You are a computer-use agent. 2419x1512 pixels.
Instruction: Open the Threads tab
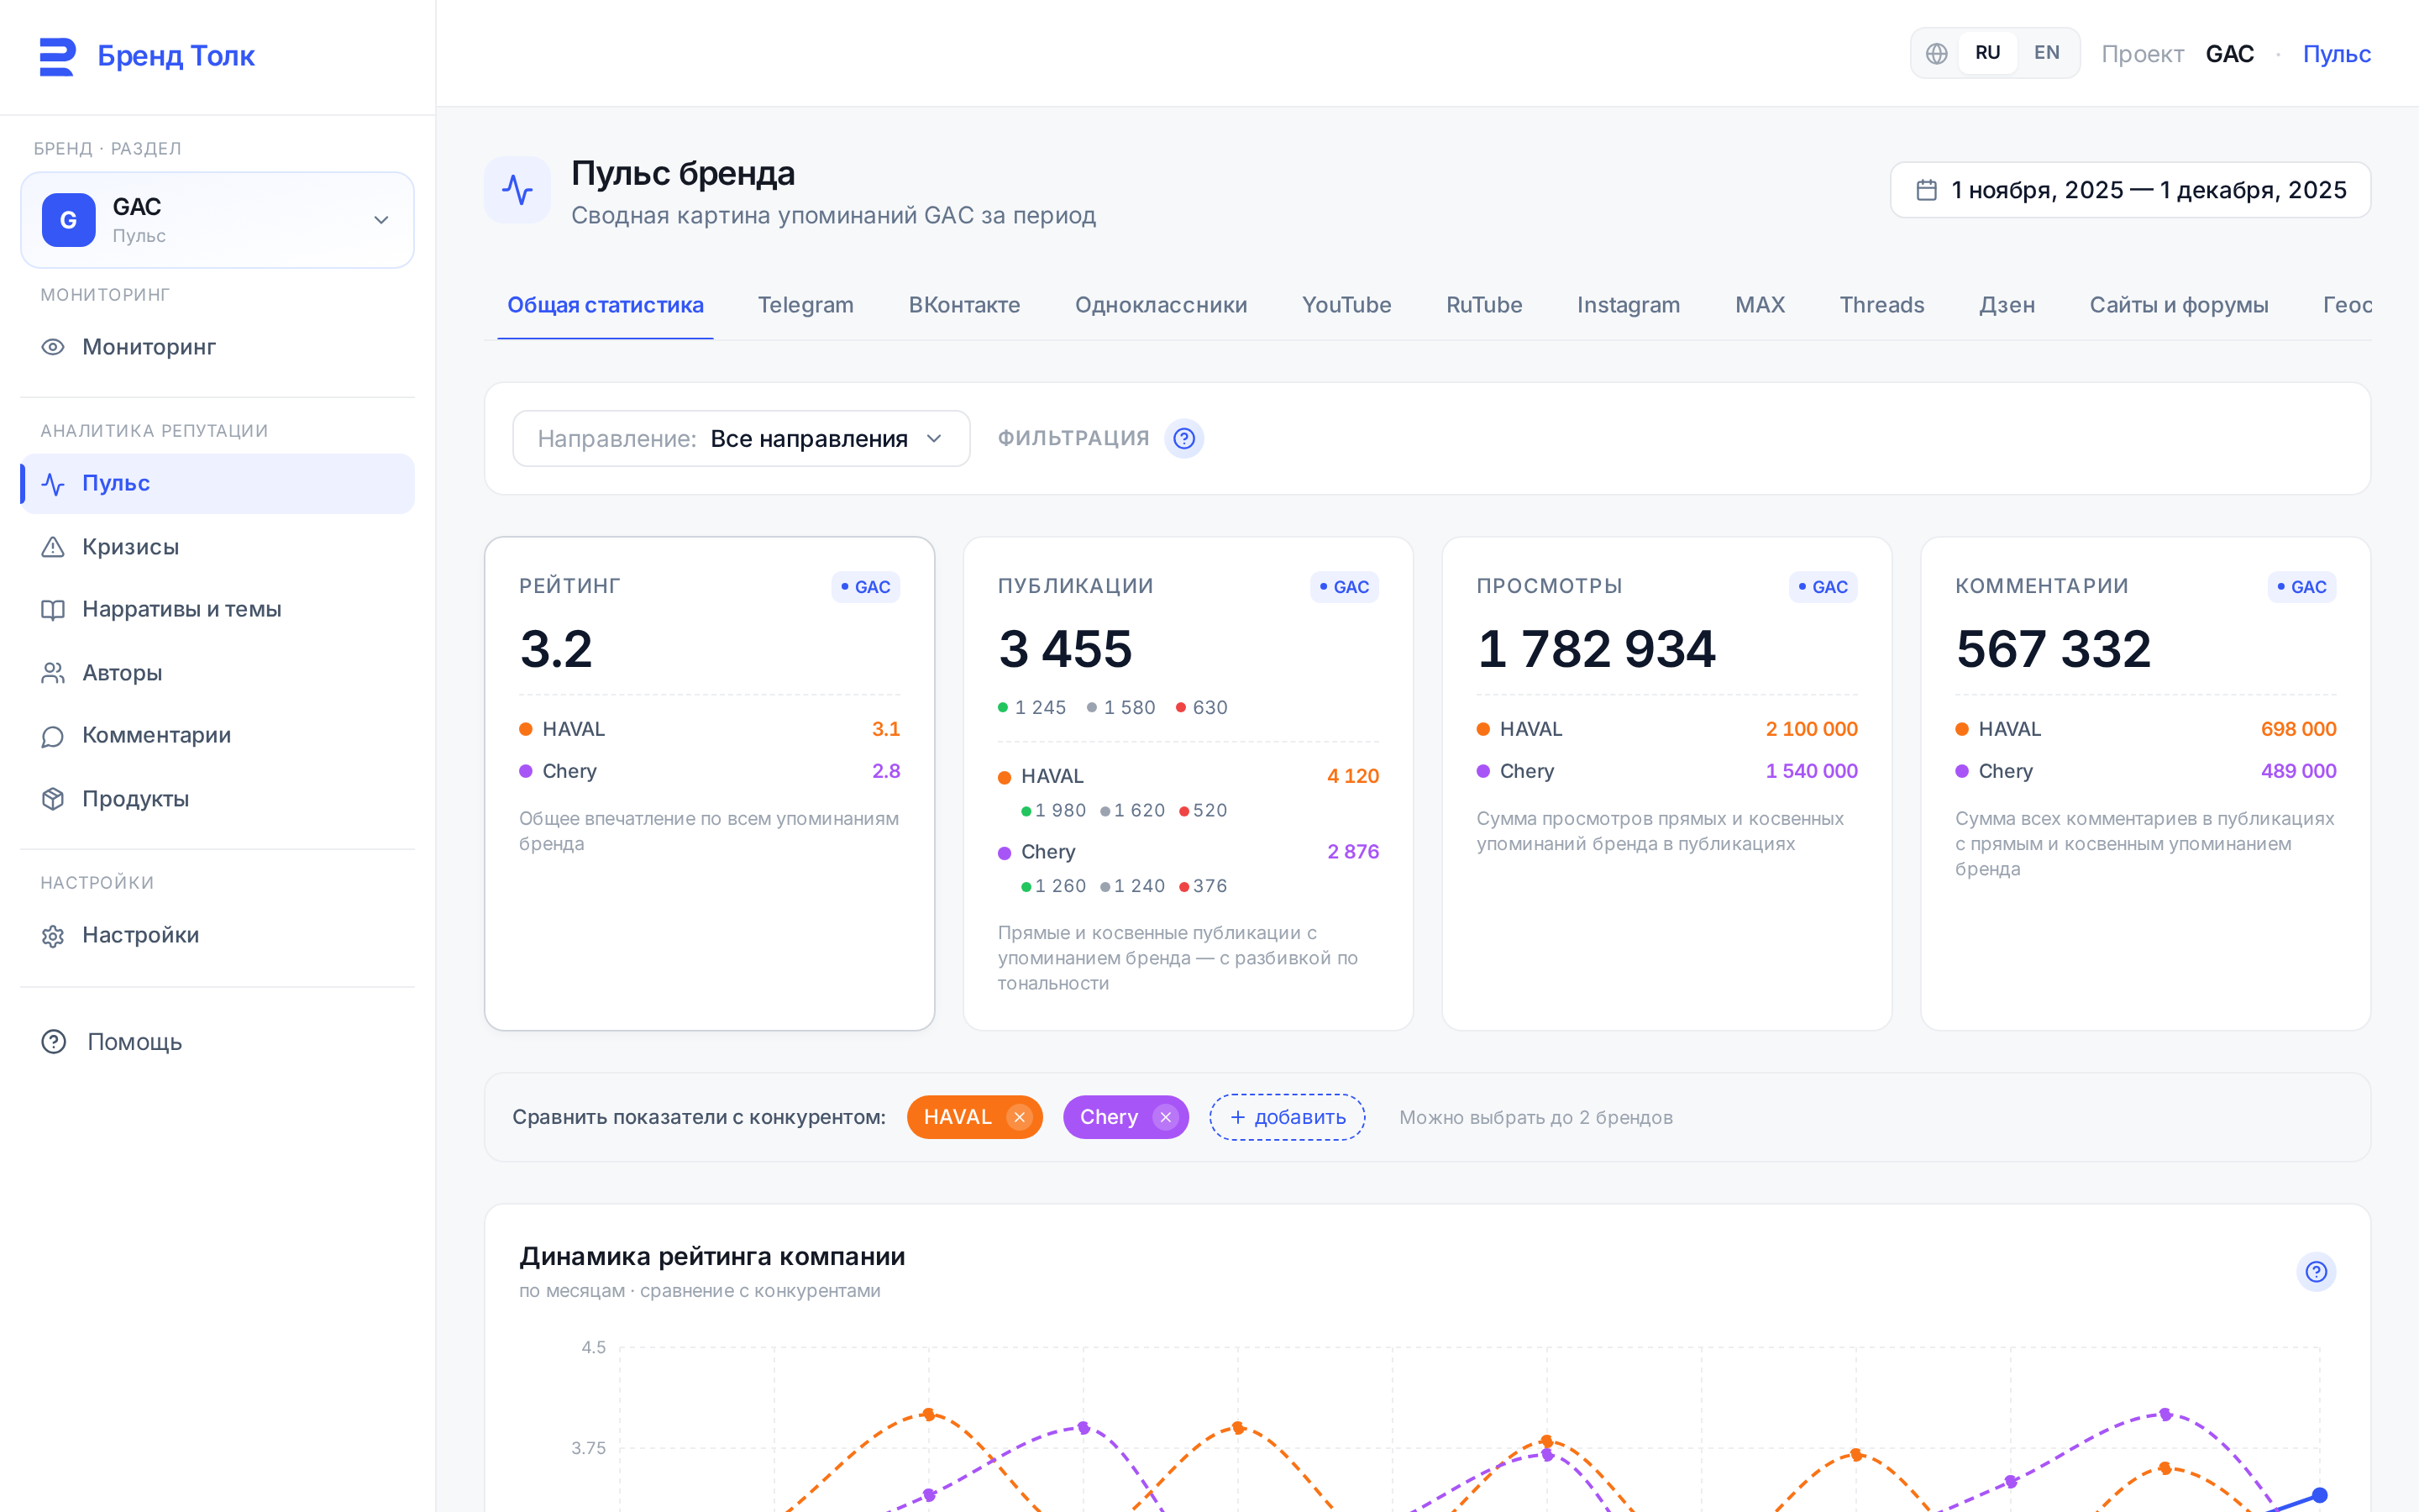click(1882, 305)
